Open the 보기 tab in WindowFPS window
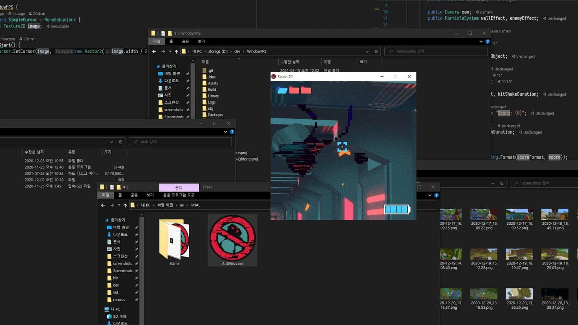The image size is (578, 325). 201,42
